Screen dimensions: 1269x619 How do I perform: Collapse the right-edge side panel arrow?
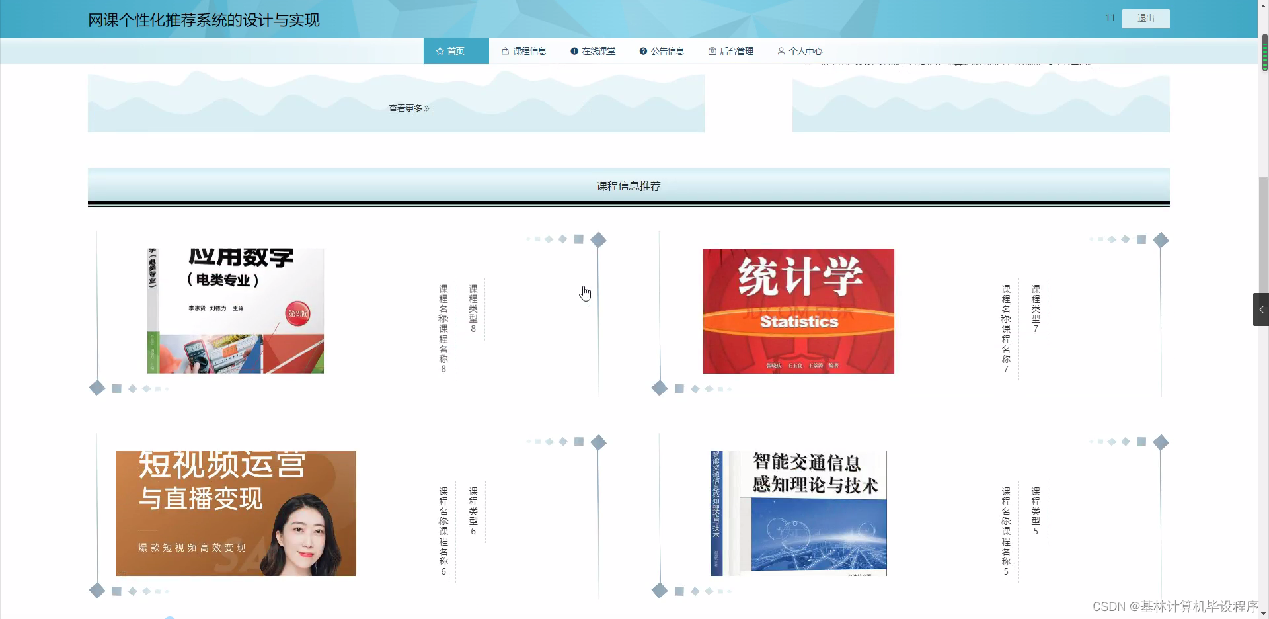click(1262, 309)
